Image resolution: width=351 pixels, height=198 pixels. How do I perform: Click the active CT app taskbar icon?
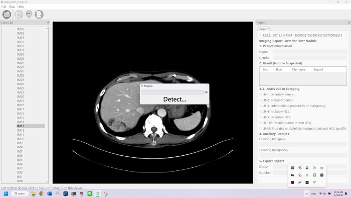point(98,193)
